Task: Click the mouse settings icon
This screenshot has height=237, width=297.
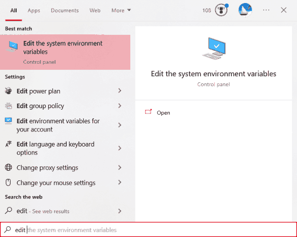Action: (x=8, y=182)
